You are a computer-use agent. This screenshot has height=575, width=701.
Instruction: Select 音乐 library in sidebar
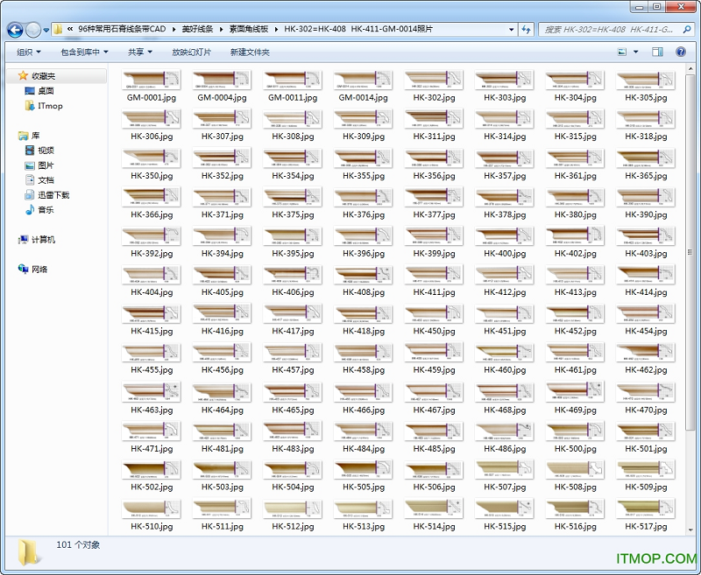pos(45,210)
